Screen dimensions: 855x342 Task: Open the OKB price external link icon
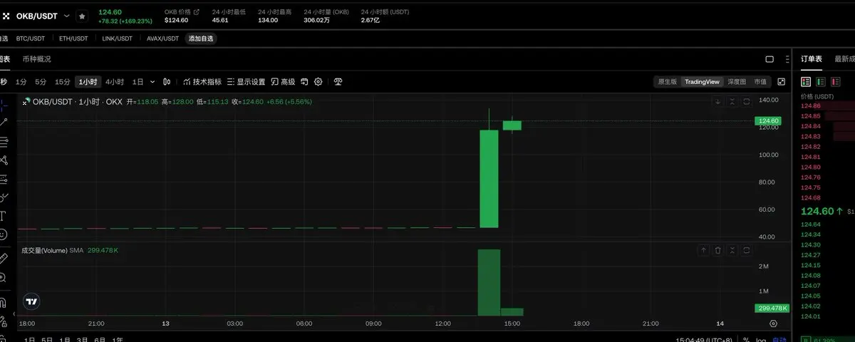tap(197, 12)
